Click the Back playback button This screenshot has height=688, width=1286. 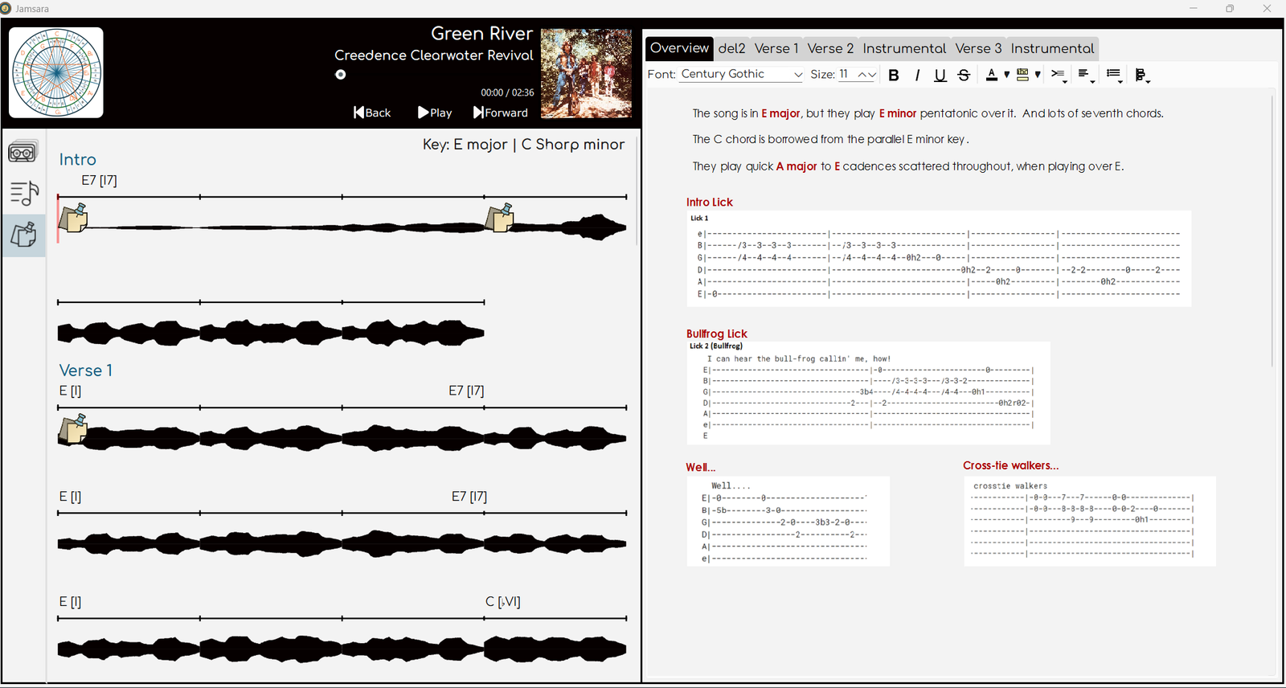click(x=372, y=113)
